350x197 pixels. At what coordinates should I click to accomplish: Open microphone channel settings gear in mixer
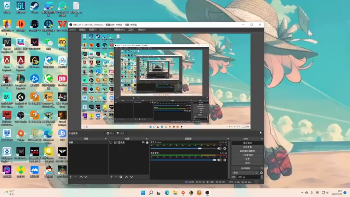tap(225, 148)
